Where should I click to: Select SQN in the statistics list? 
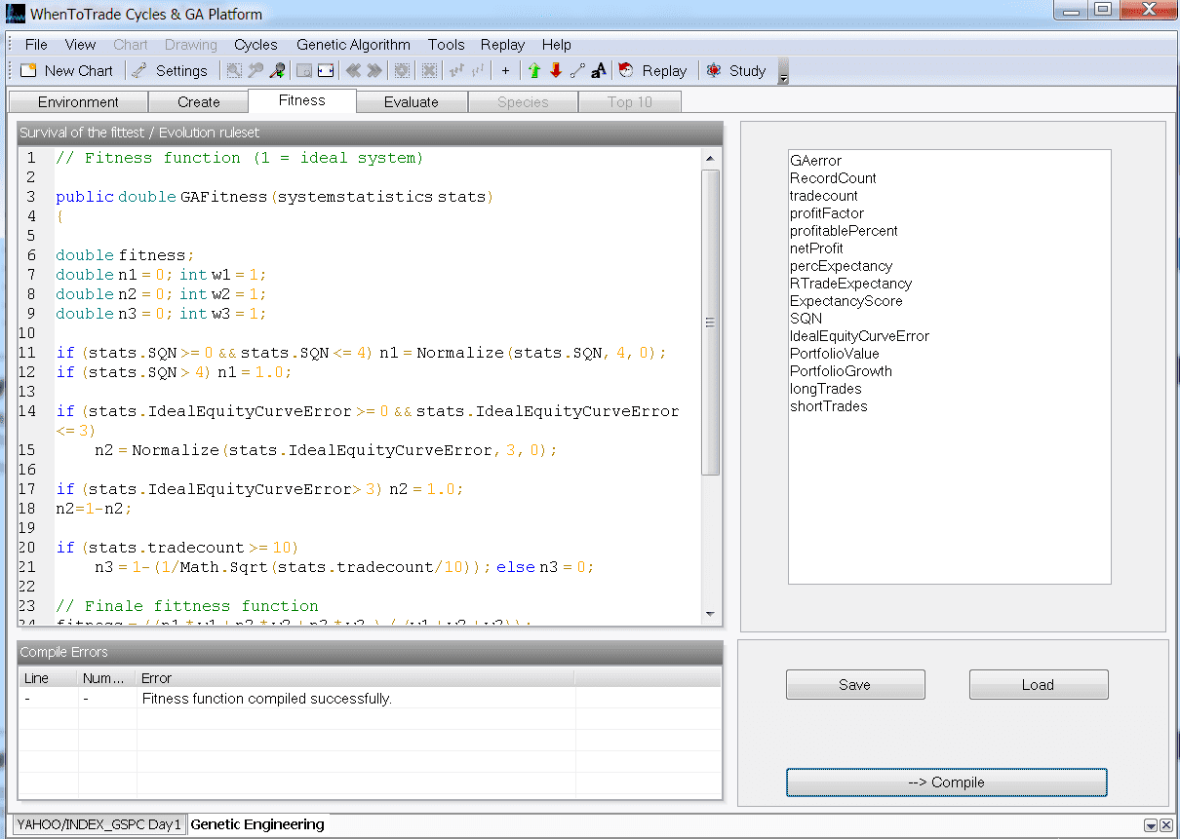pos(806,319)
